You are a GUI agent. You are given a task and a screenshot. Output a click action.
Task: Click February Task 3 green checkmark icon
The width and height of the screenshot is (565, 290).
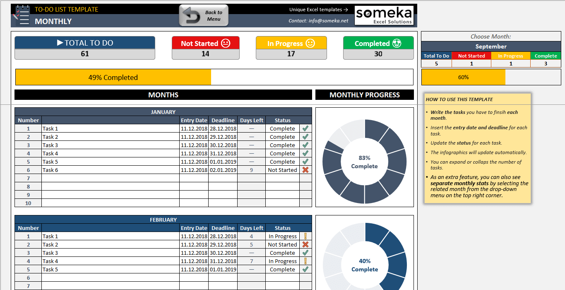pyautogui.click(x=305, y=253)
